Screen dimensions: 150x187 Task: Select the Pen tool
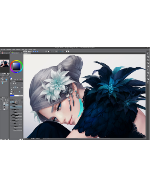11,88
